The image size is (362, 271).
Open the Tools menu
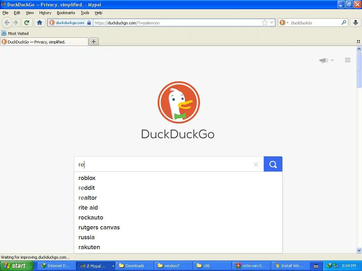(85, 13)
